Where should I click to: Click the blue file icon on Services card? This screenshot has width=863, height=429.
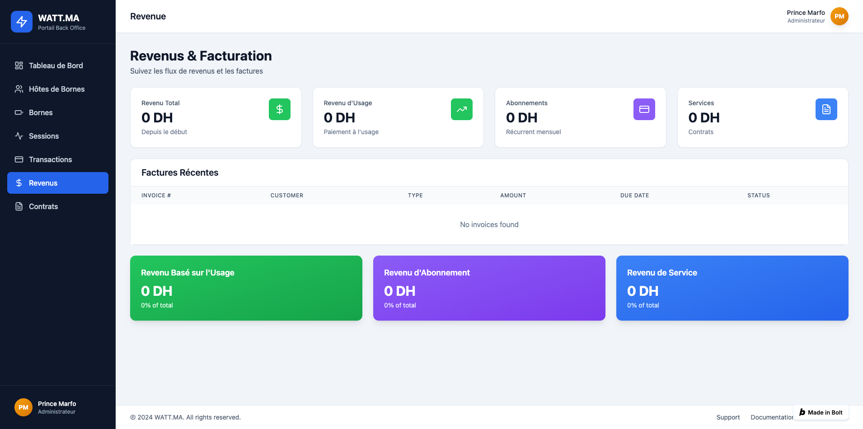click(826, 109)
